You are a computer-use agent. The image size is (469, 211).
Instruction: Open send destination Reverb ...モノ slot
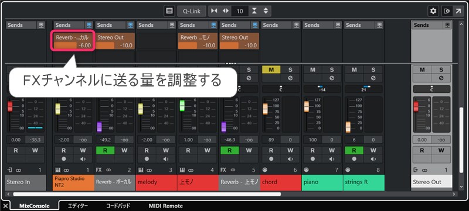[198, 37]
